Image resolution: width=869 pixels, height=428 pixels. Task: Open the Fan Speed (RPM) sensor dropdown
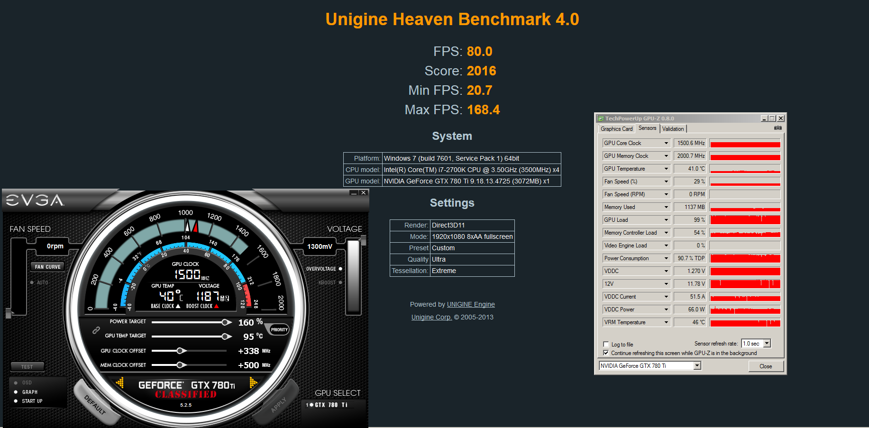click(666, 194)
